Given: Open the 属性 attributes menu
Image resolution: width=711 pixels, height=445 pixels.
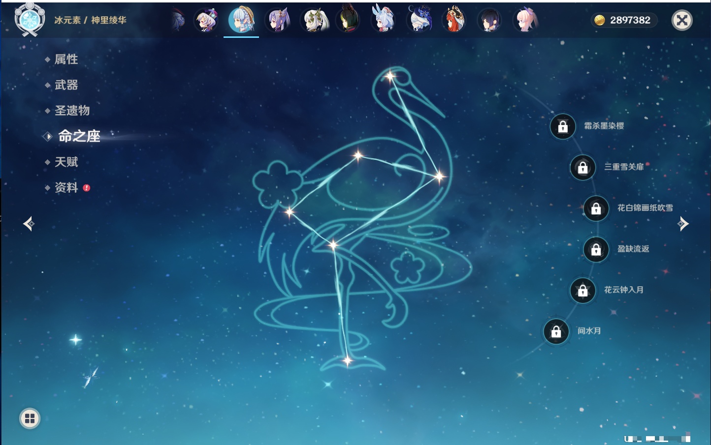Looking at the screenshot, I should click(x=66, y=59).
